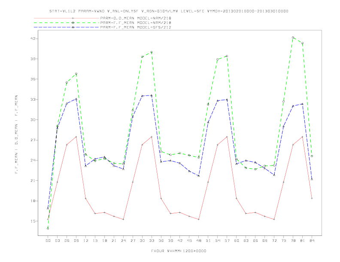Click x-axis tick label 27
Image resolution: width=340 pixels, height=262 pixels.
(133, 241)
